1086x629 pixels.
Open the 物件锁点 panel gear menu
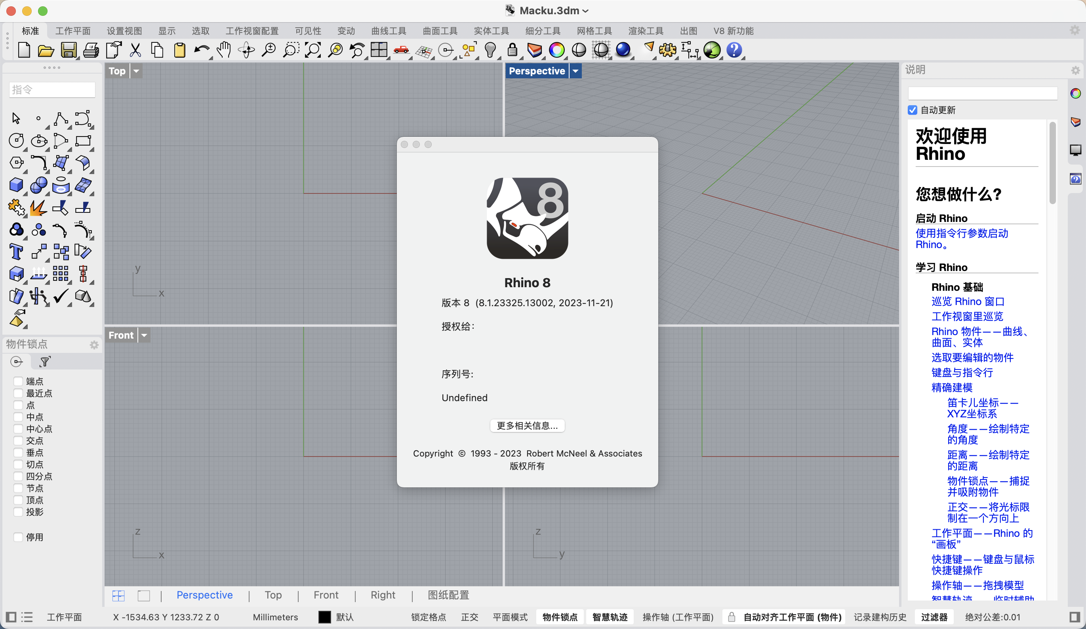[94, 345]
